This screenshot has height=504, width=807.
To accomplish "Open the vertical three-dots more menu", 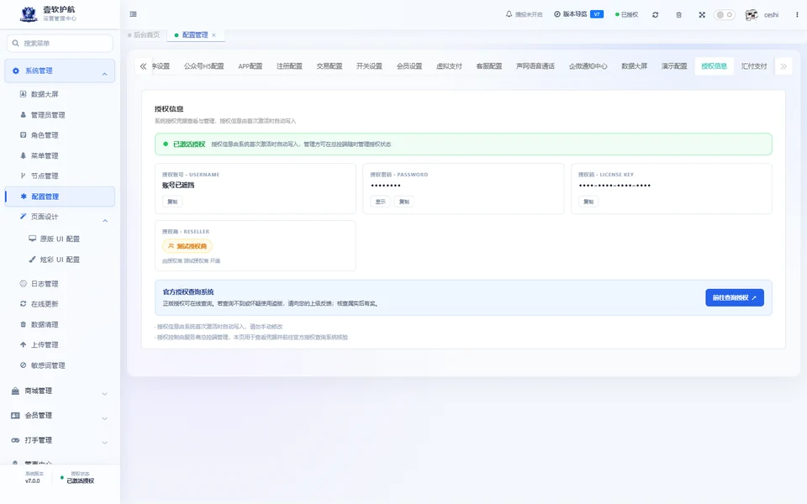I will pyautogui.click(x=797, y=15).
